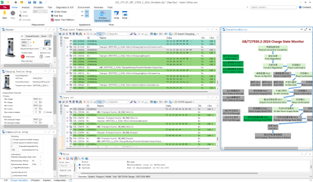This screenshot has width=313, height=182.
Task: Click the red X clear icon in Write window
Action: tap(64, 158)
